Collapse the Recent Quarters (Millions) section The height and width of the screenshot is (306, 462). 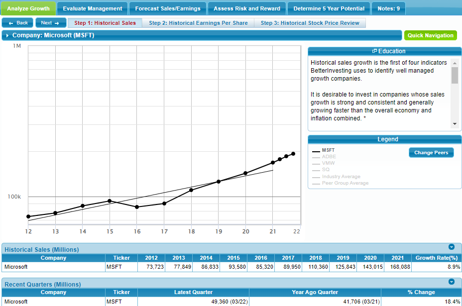pos(452,282)
